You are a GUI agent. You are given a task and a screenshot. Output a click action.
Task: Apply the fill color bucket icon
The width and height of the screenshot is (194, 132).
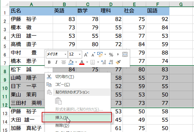pyautogui.click(x=71, y=62)
